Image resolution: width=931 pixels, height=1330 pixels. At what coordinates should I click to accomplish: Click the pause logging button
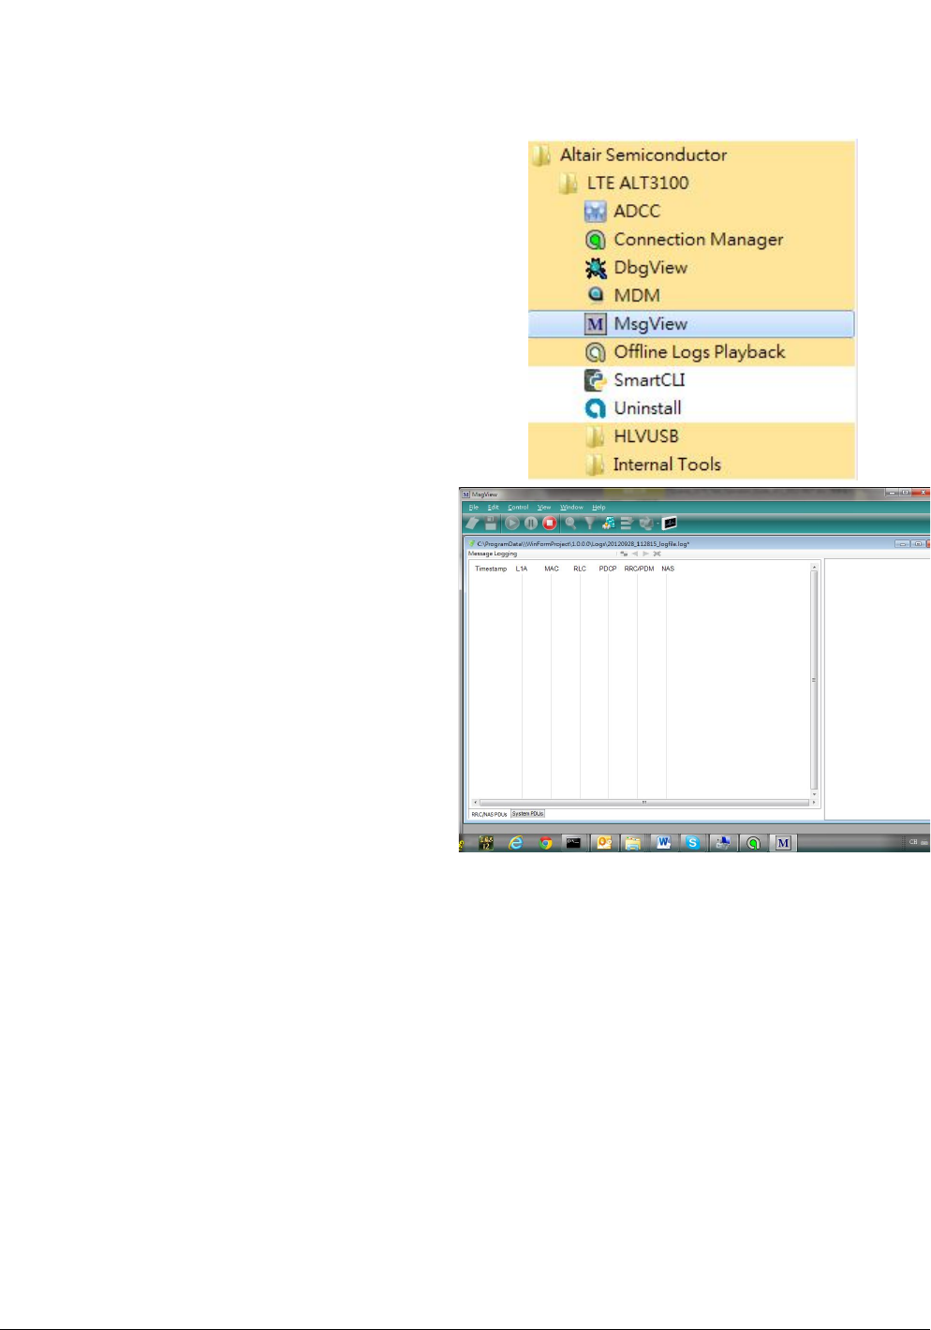pyautogui.click(x=531, y=524)
